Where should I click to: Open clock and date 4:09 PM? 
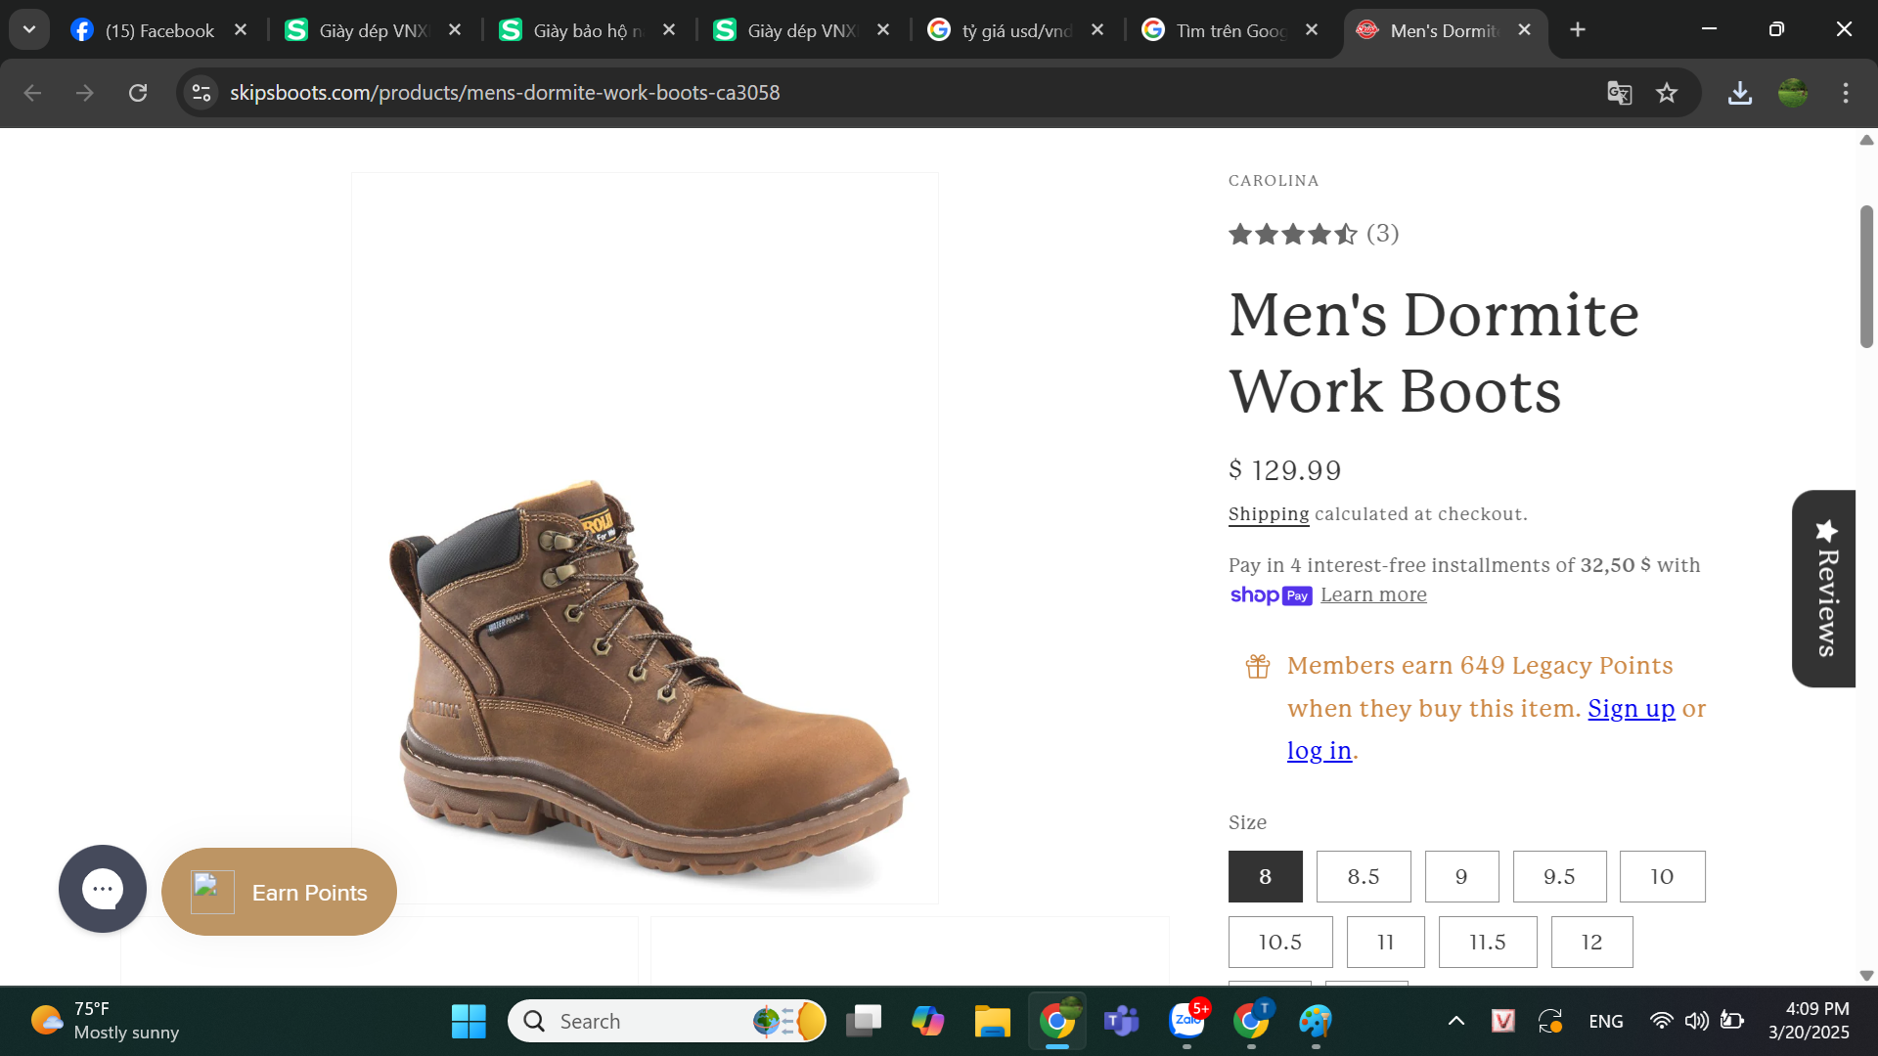tap(1809, 1021)
